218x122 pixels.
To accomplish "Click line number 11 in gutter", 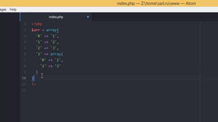I will (x=24, y=84).
